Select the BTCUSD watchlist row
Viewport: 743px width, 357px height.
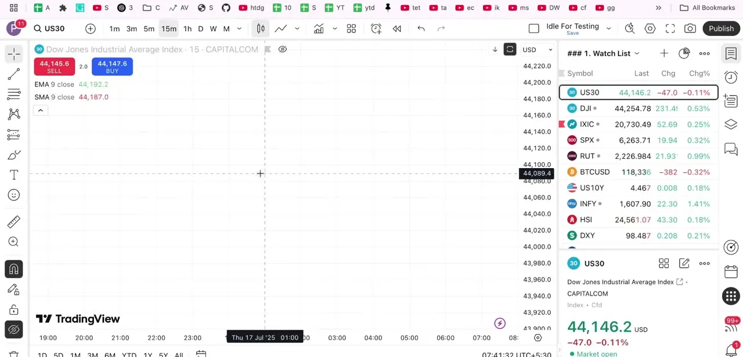coord(639,172)
